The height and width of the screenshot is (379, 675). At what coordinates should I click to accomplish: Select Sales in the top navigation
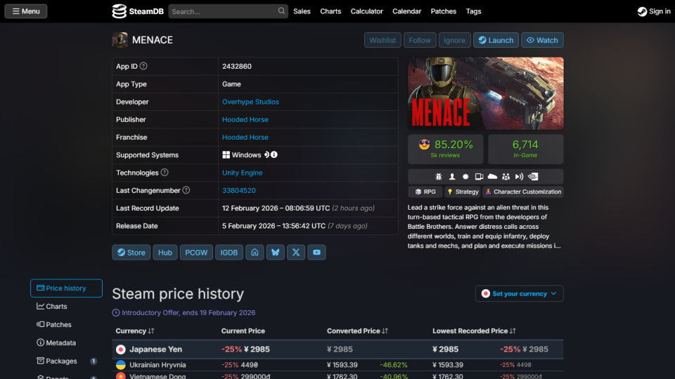tap(302, 11)
